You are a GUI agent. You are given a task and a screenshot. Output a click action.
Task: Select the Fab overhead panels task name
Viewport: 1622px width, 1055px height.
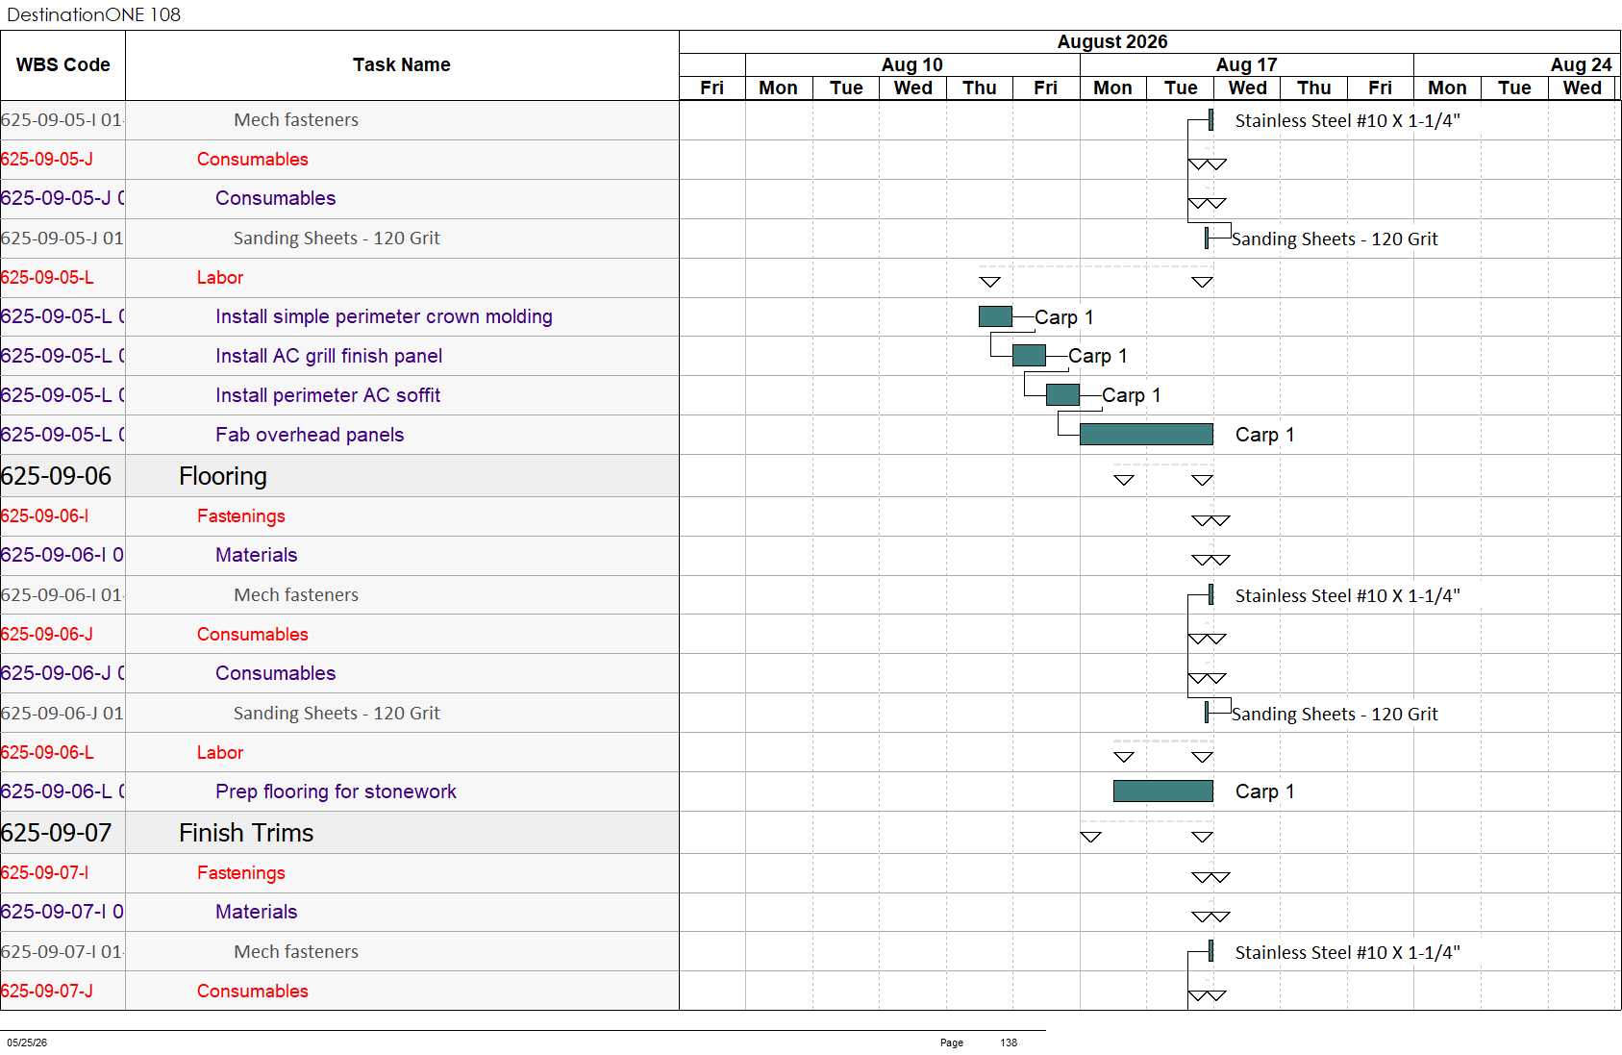pyautogui.click(x=310, y=435)
